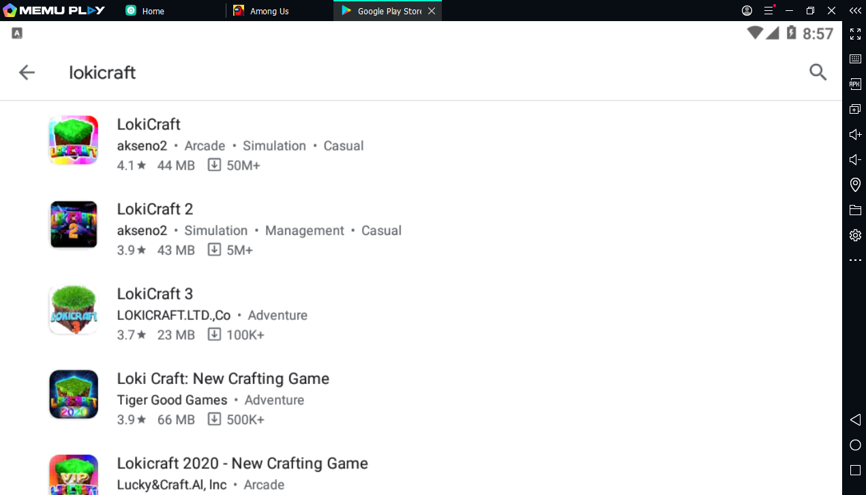Click the keyboard indicator A icon
Screen dimensions: 866x495
17,33
